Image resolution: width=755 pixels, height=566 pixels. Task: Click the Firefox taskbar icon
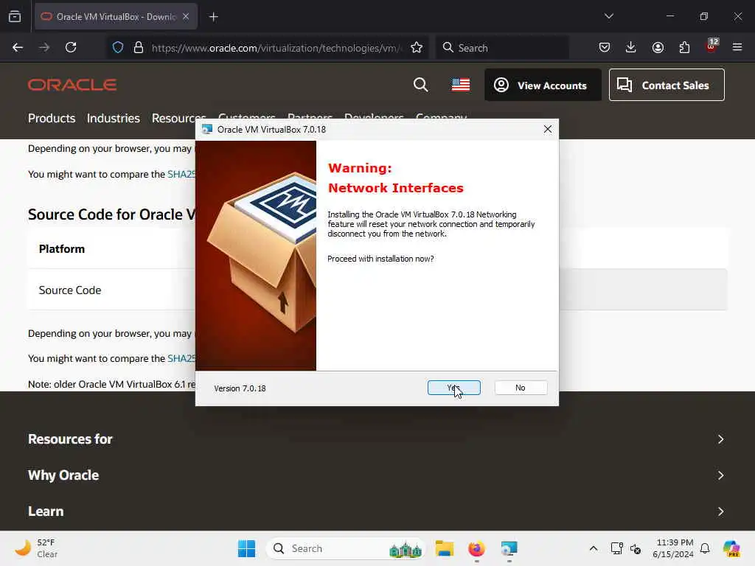476,548
